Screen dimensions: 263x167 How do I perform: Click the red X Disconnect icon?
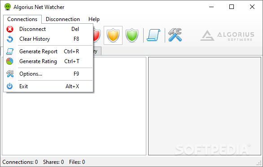(x=10, y=29)
